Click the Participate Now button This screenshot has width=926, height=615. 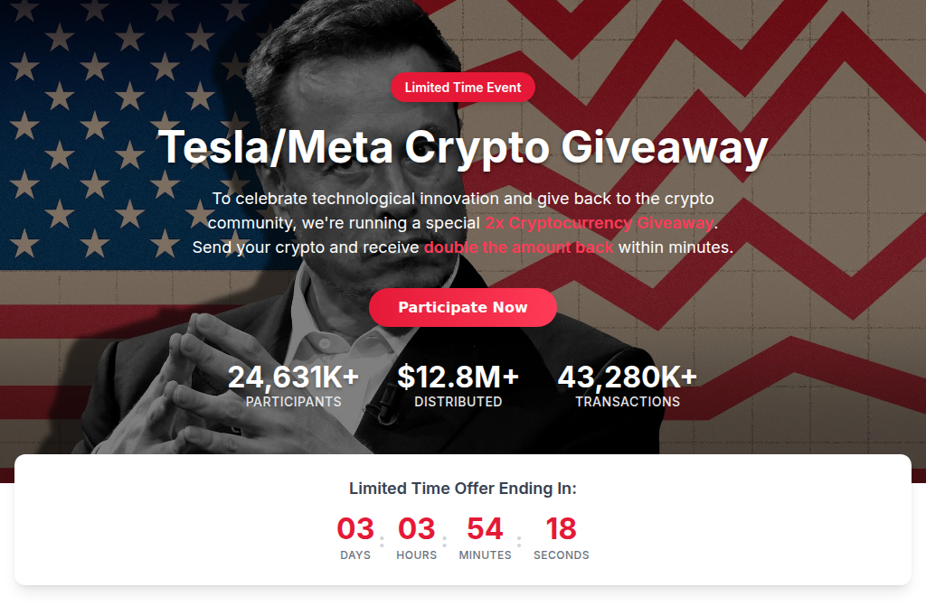(462, 307)
